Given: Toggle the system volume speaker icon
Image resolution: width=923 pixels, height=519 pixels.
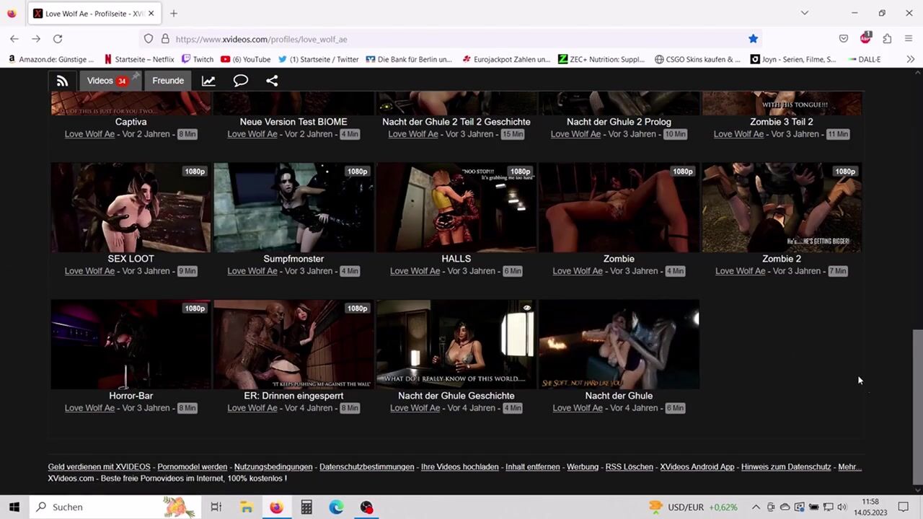Looking at the screenshot, I should (x=842, y=507).
